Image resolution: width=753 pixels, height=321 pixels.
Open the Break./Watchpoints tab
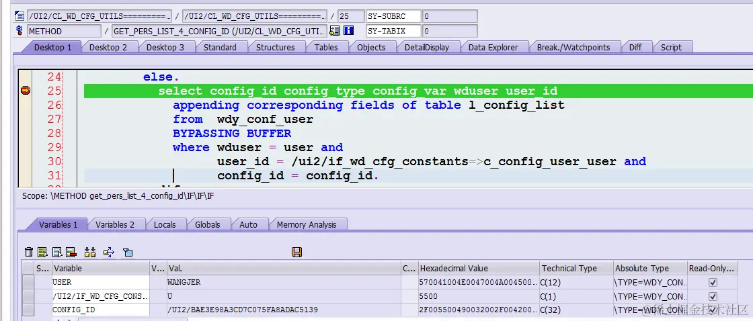(x=573, y=47)
